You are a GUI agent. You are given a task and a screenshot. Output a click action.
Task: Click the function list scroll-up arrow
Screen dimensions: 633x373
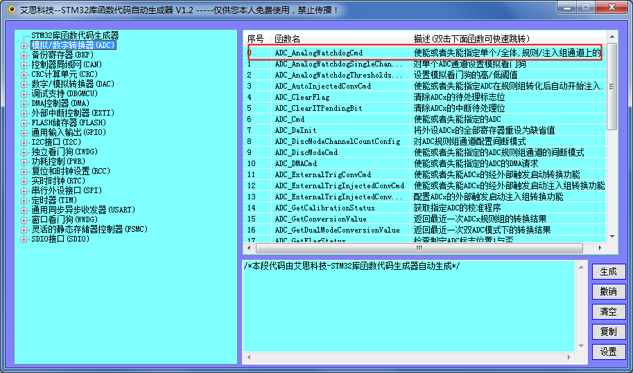click(x=612, y=37)
